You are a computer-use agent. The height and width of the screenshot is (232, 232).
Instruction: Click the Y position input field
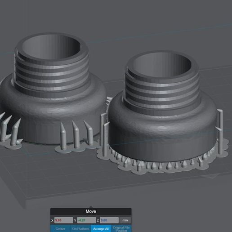86,220
